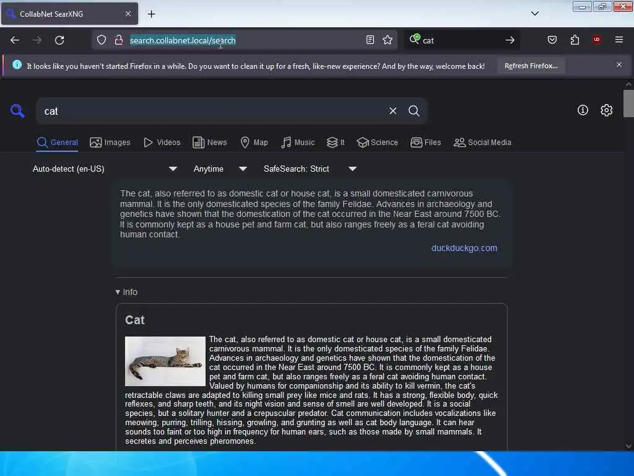Switch to the Music category tab
The image size is (634, 476).
[298, 143]
